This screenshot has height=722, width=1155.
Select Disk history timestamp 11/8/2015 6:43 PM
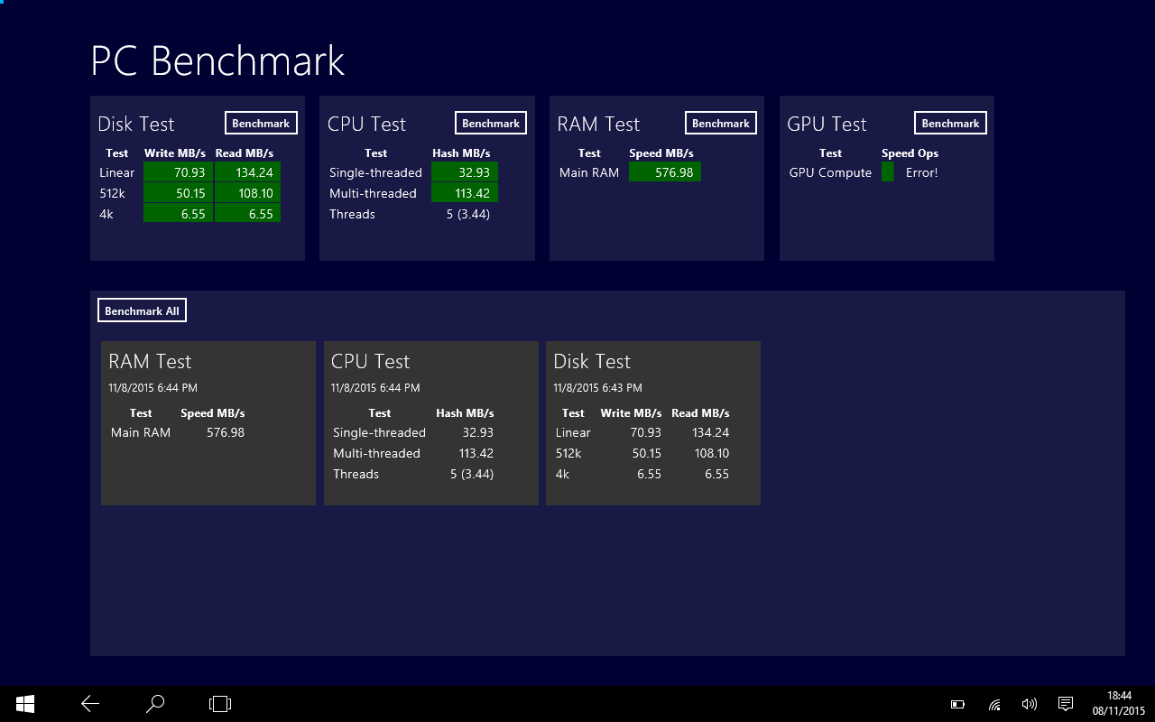(597, 388)
